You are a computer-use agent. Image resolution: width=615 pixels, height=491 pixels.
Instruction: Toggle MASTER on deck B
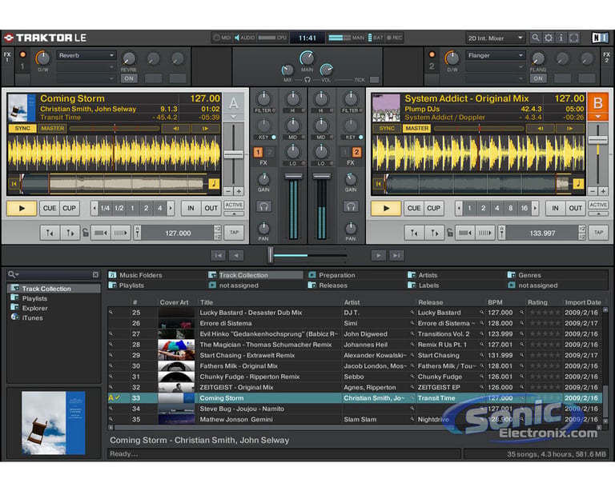417,129
